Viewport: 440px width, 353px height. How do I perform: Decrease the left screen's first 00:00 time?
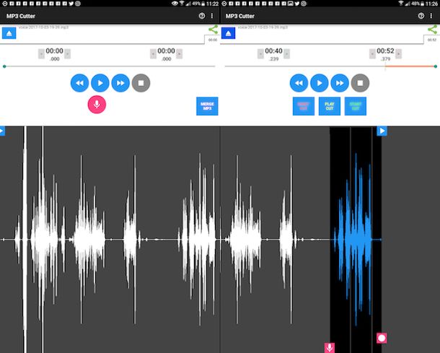click(x=41, y=53)
